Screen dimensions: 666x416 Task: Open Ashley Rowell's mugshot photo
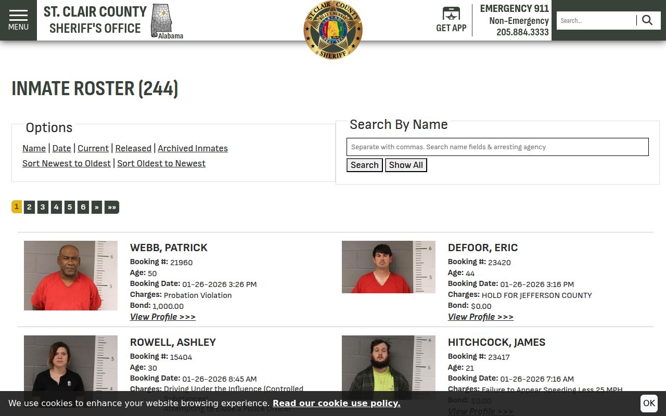(x=71, y=370)
